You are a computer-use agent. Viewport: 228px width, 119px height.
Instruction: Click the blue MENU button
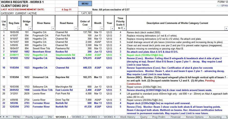click(85, 4)
